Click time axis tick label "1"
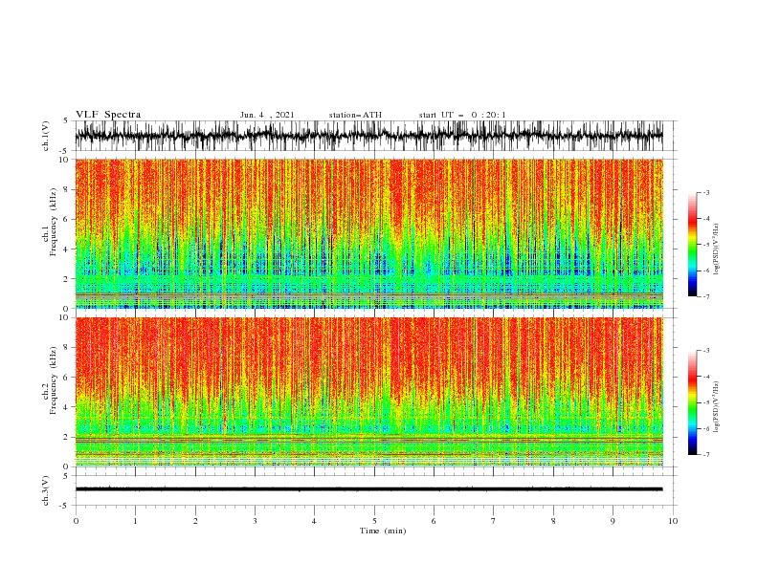The height and width of the screenshot is (585, 758). coord(135,521)
